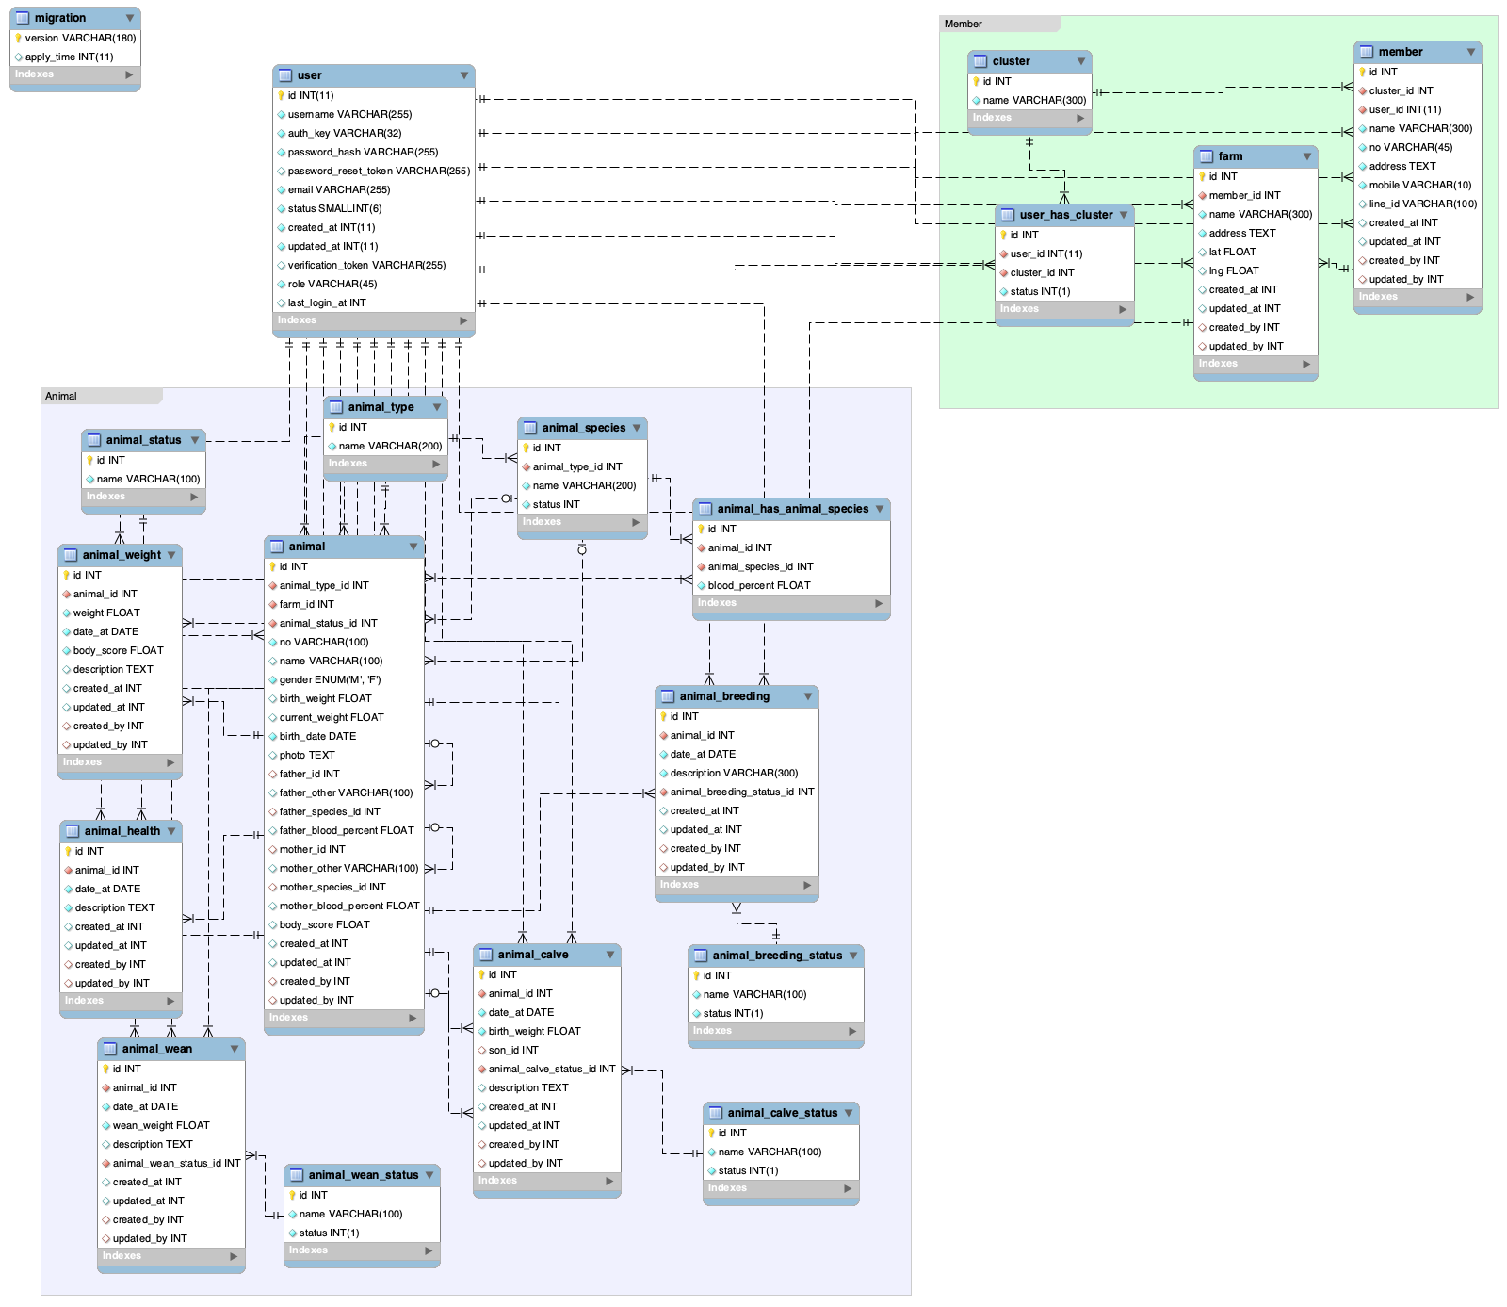Collapse the animal table via header triangle
The width and height of the screenshot is (1507, 1307).
click(413, 547)
